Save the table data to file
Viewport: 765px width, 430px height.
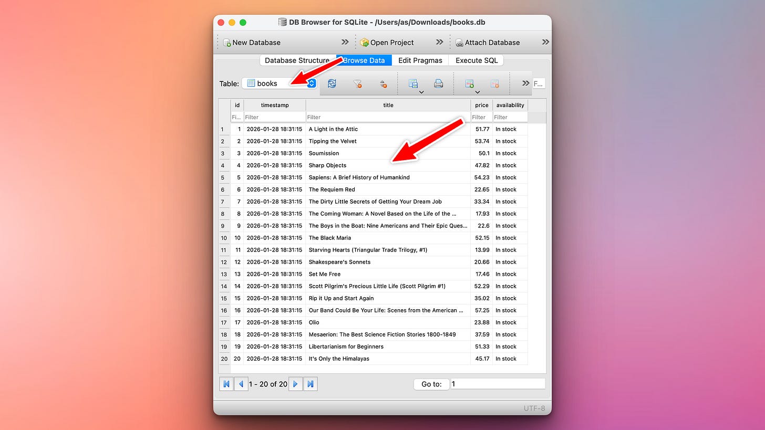coord(413,82)
